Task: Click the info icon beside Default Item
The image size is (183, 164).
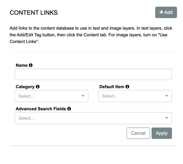Action: click(127, 87)
